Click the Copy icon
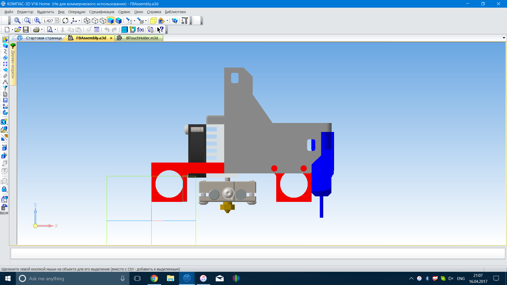Image resolution: width=507 pixels, height=285 pixels. [x=71, y=30]
